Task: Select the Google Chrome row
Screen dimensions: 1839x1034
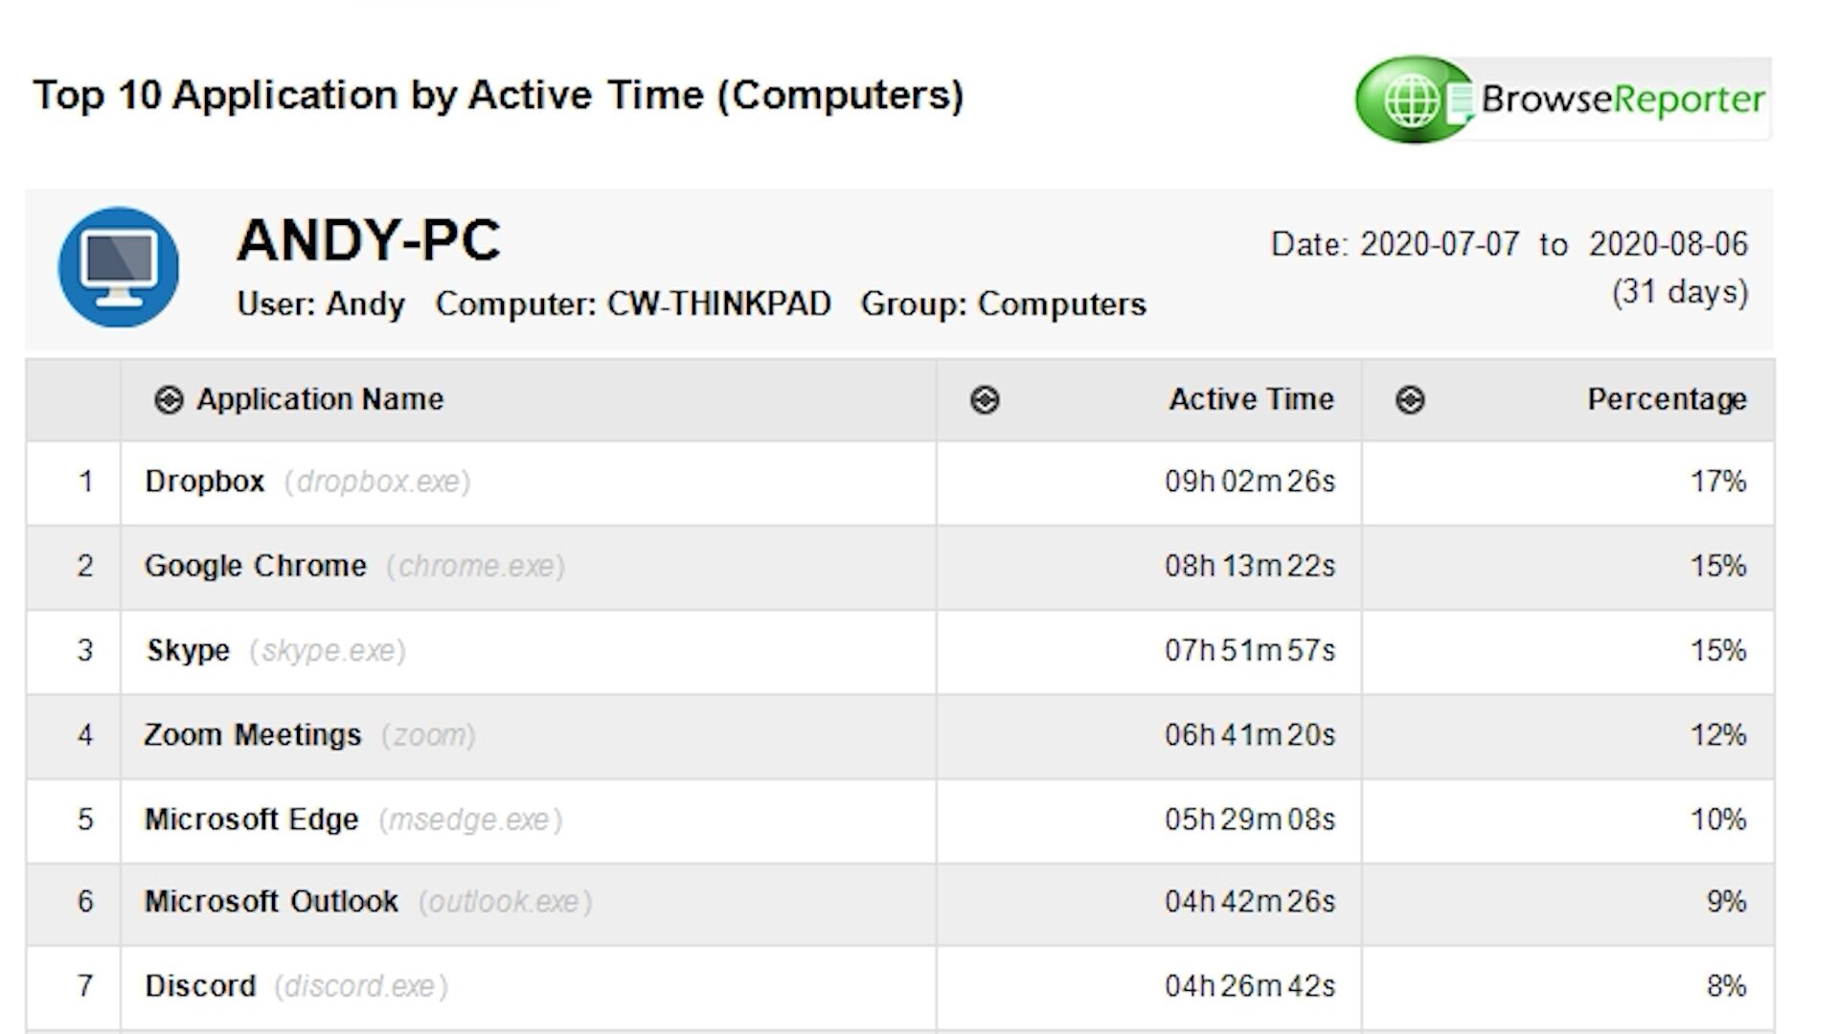Action: click(x=255, y=566)
